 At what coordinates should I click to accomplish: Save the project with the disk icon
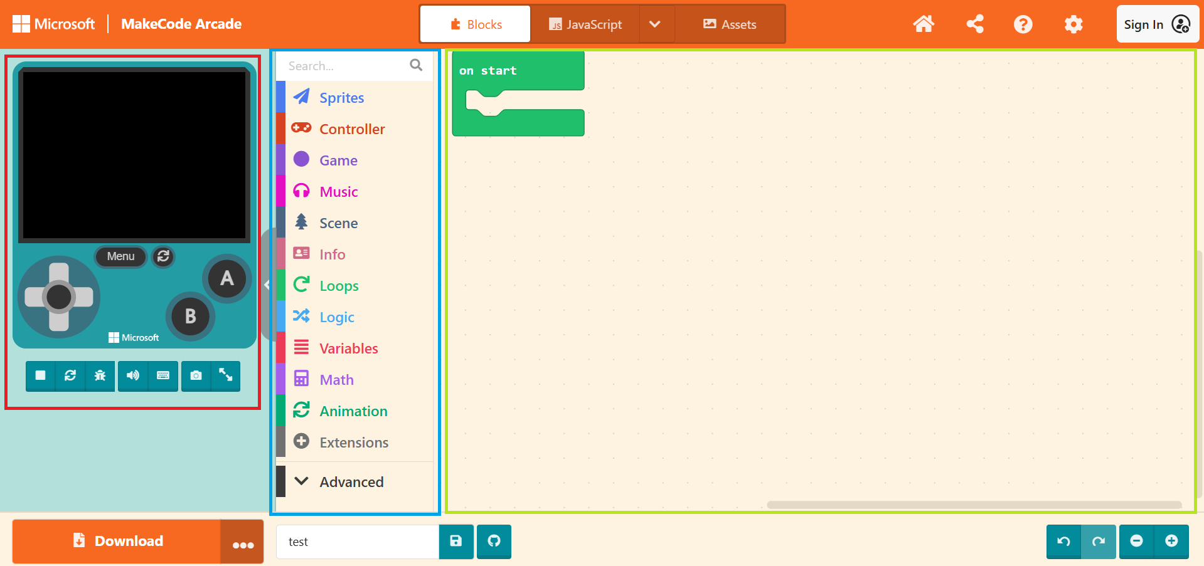click(456, 541)
